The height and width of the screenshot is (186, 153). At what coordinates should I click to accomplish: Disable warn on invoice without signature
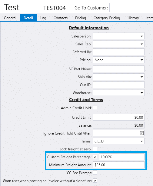95,181
